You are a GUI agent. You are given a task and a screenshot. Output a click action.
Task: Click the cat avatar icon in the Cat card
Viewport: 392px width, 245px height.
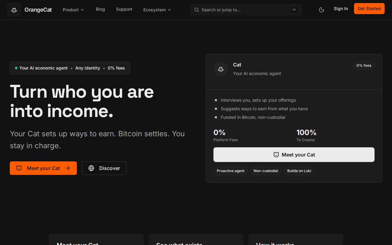[221, 69]
